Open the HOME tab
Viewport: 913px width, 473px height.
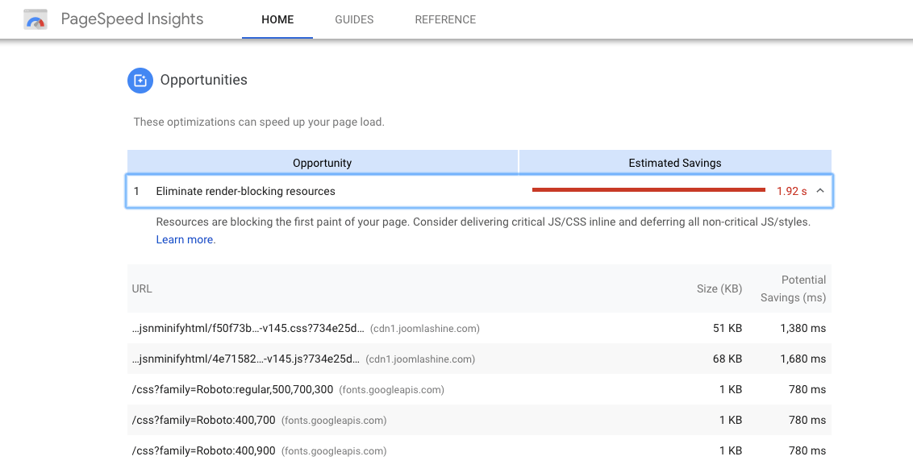pyautogui.click(x=277, y=20)
